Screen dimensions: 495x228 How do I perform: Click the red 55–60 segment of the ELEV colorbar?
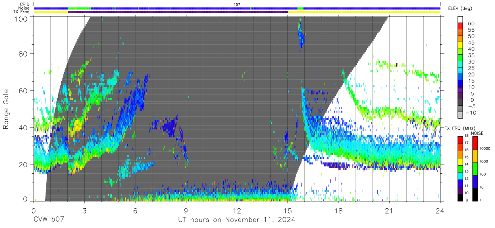pyautogui.click(x=461, y=26)
